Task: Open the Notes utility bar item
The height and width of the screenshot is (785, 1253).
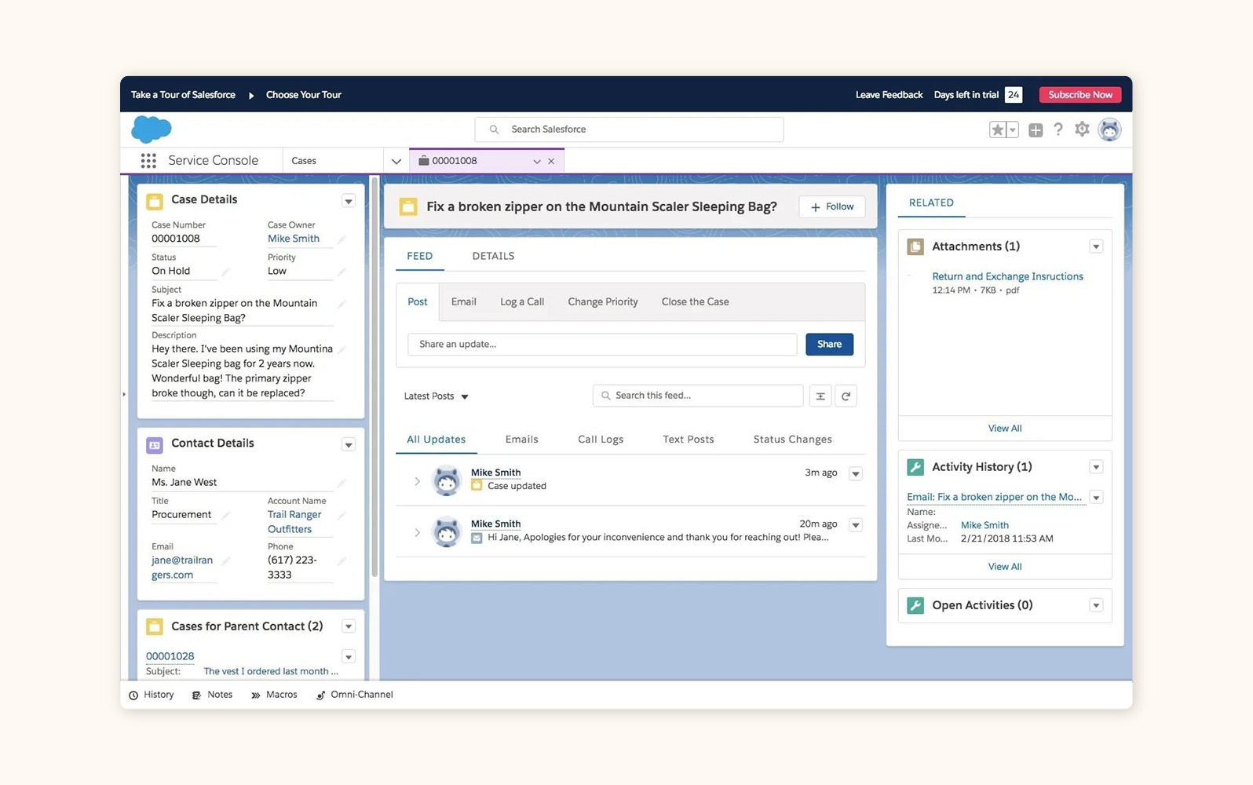Action: point(212,695)
